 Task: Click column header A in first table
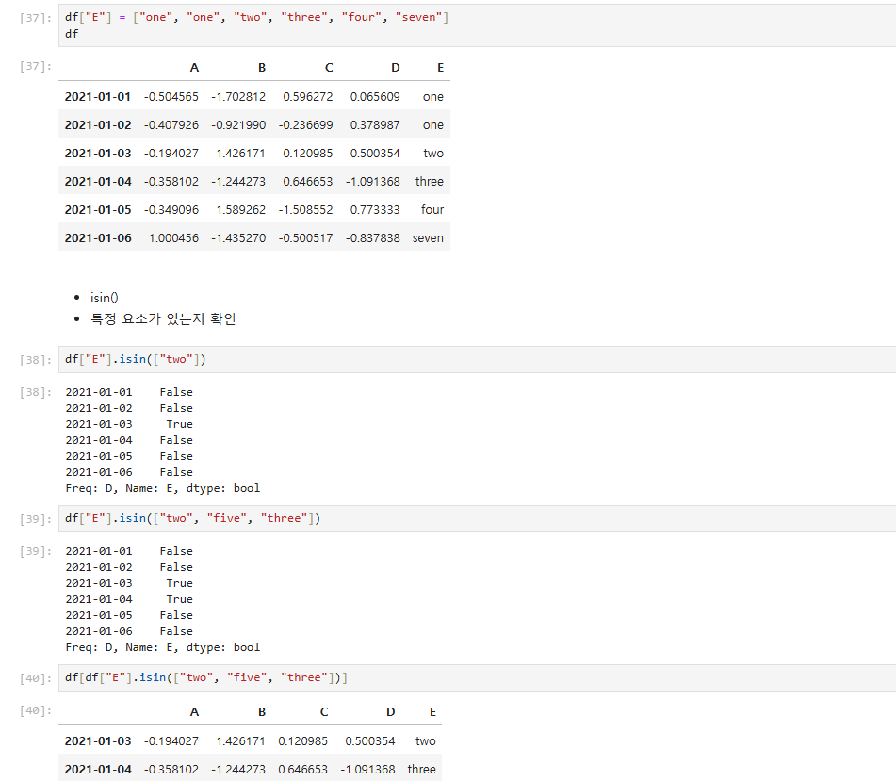click(194, 68)
